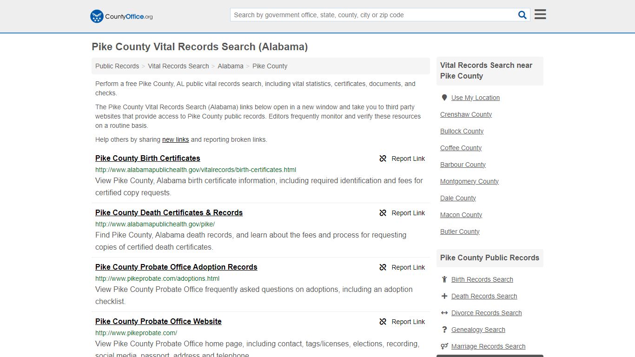Go to Pike County breadcrumb
This screenshot has width=635, height=357.
click(270, 66)
